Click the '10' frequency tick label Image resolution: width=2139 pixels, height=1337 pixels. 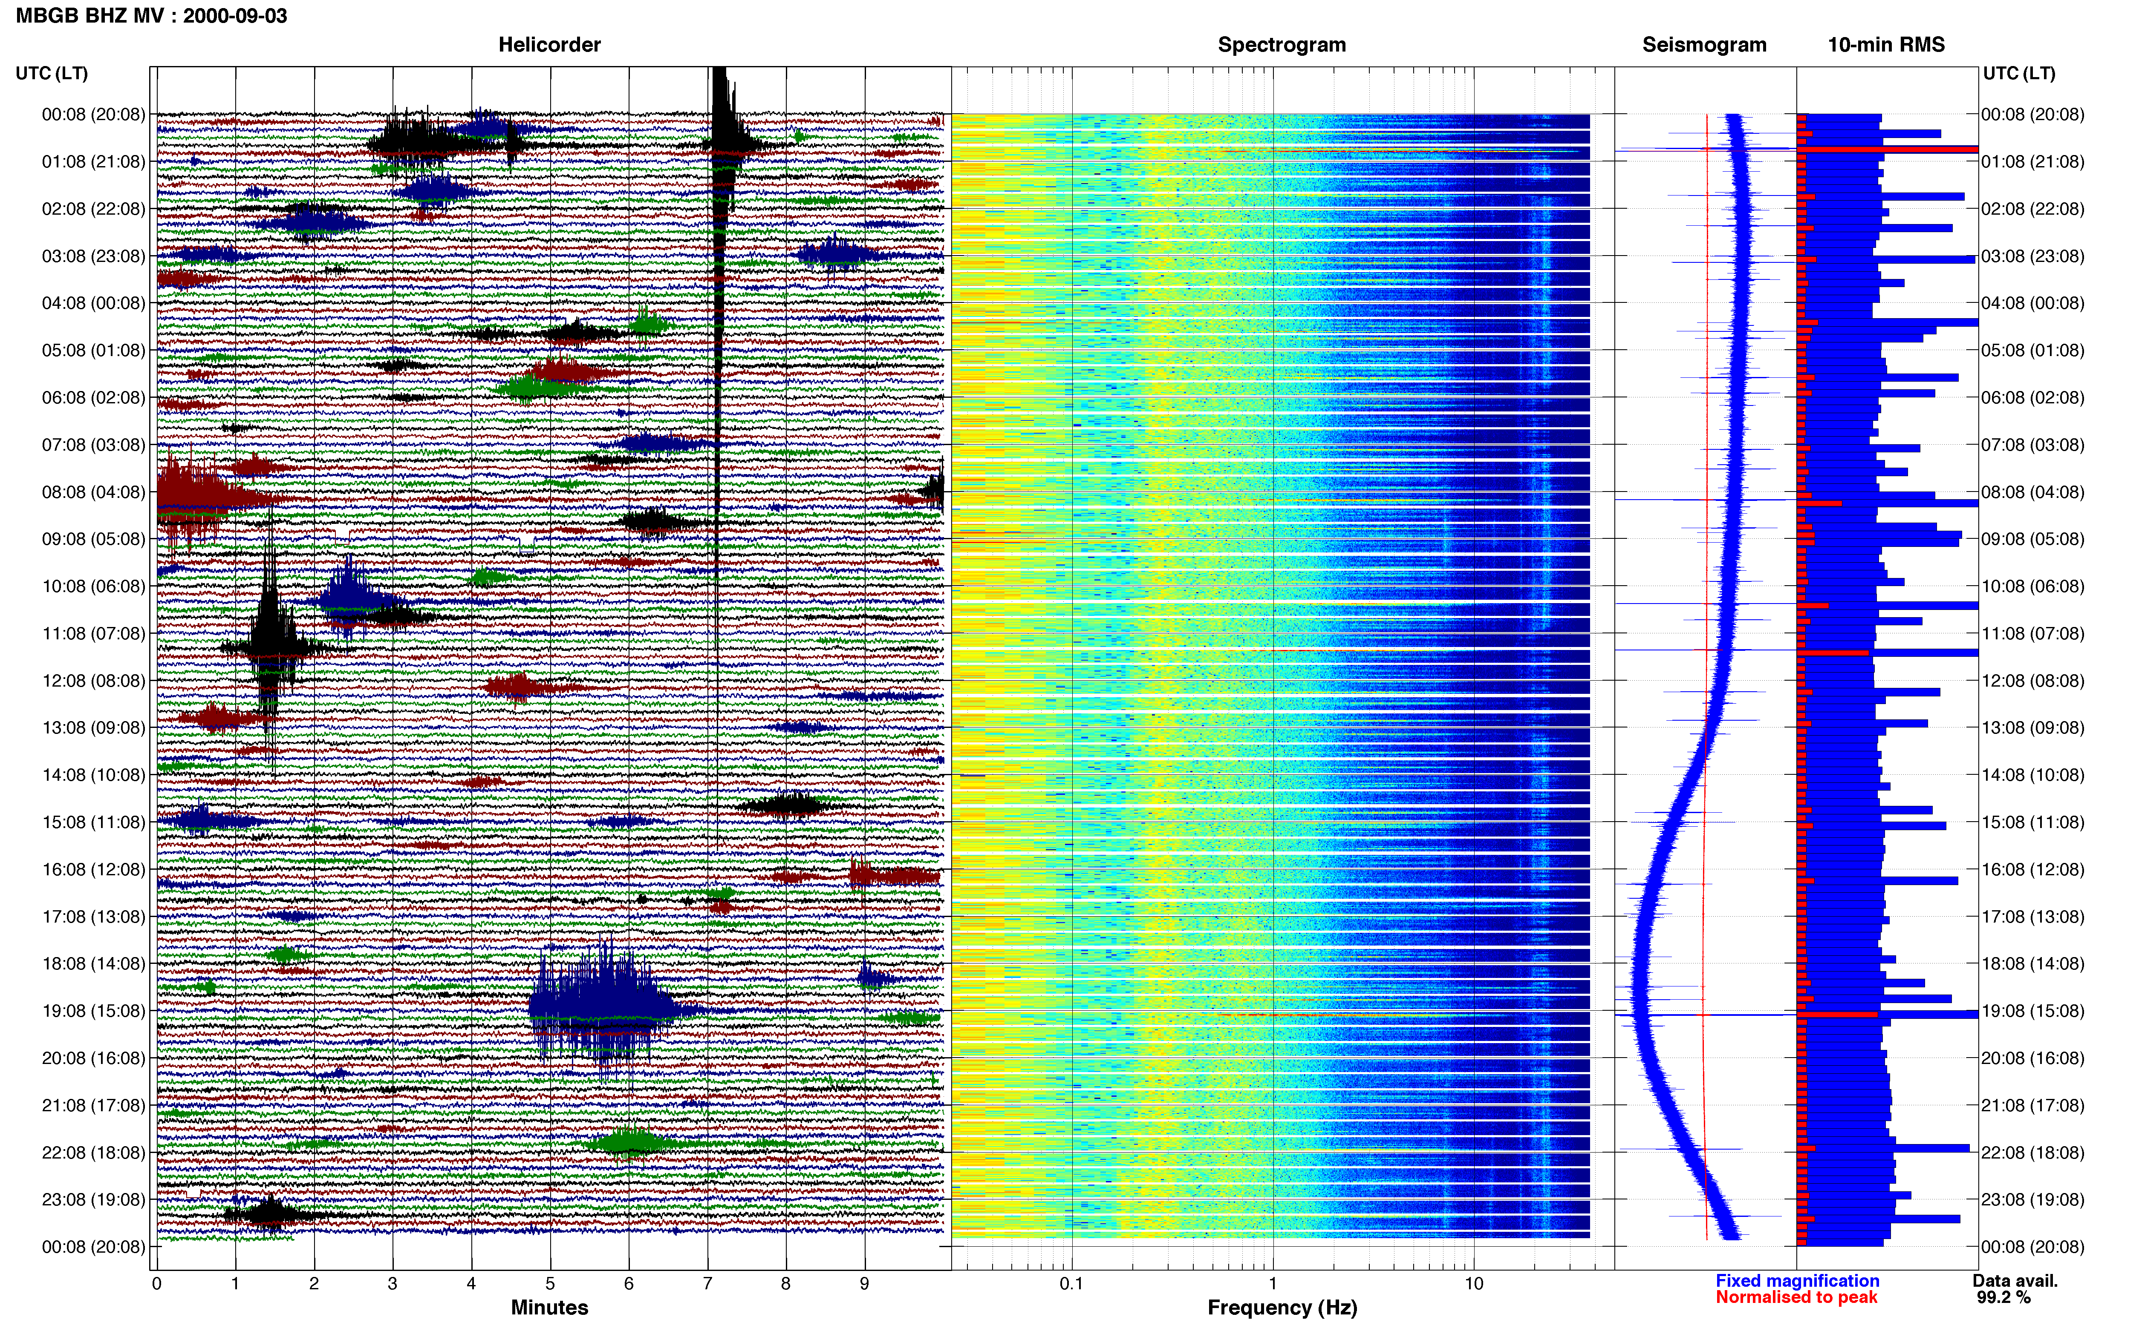click(x=1473, y=1284)
